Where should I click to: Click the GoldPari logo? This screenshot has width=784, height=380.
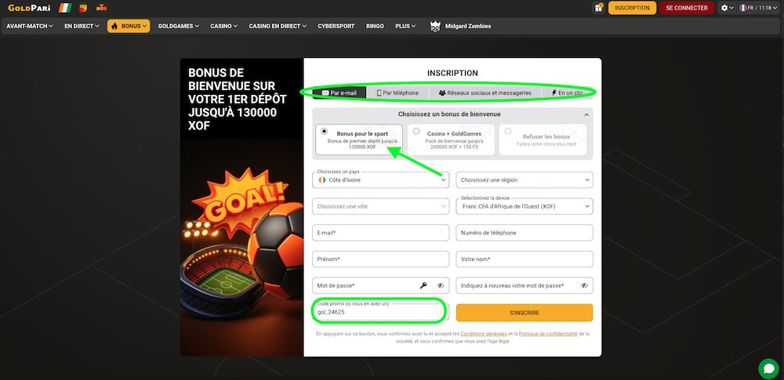(29, 8)
